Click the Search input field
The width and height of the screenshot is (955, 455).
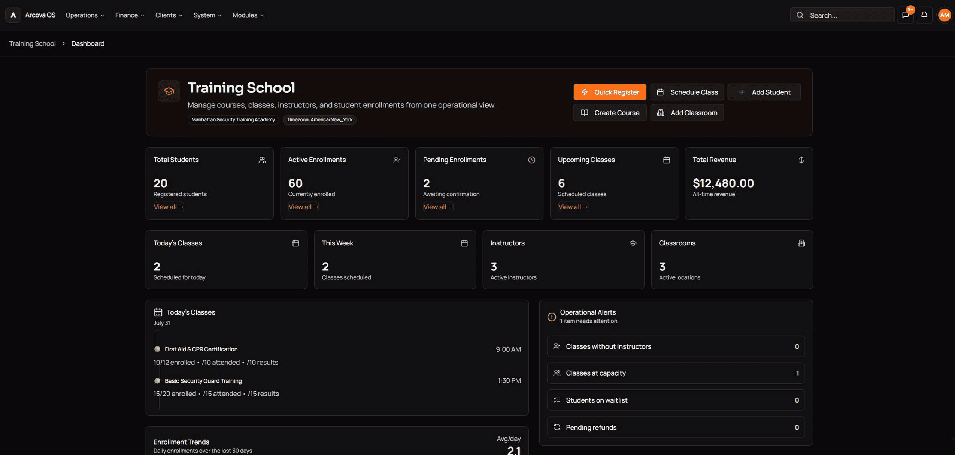pos(842,15)
